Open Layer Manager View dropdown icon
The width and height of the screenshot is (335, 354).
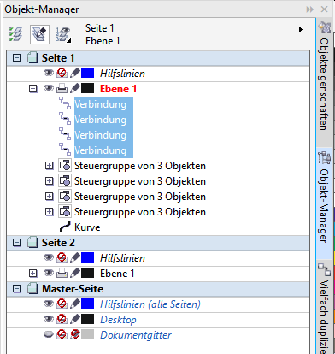pos(63,34)
